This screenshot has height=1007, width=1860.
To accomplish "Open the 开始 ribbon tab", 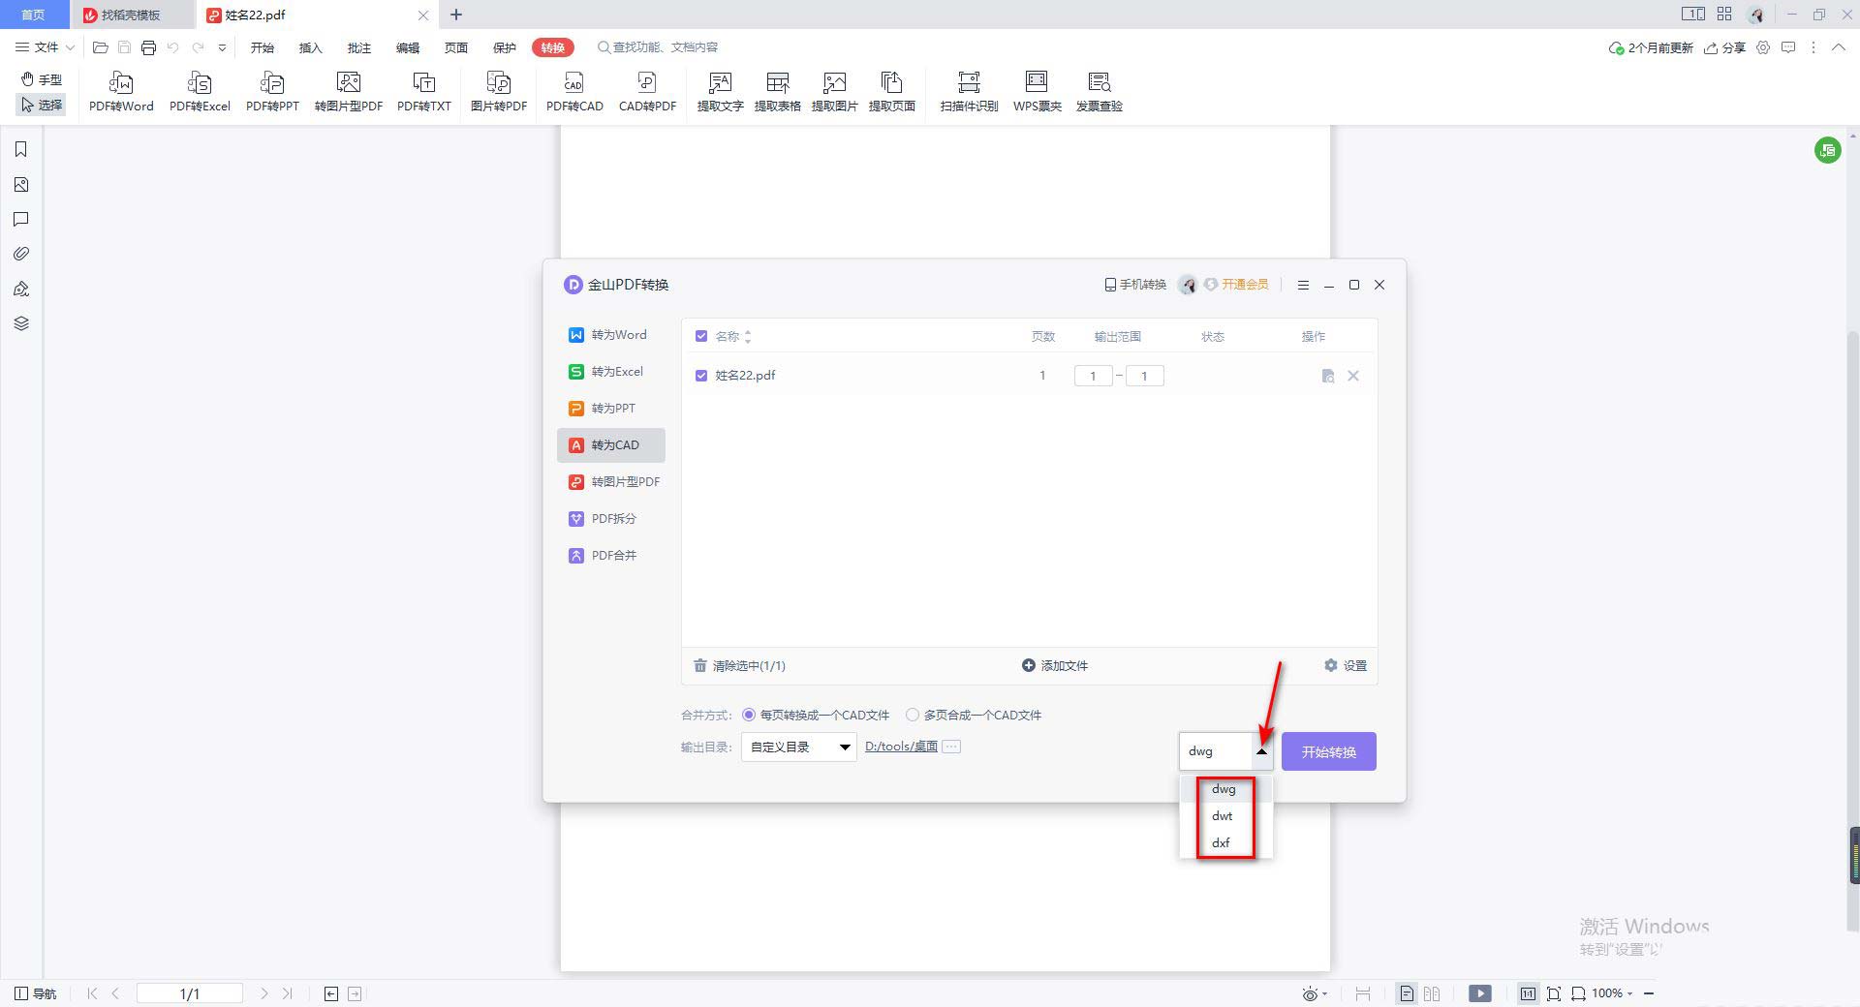I will (262, 47).
